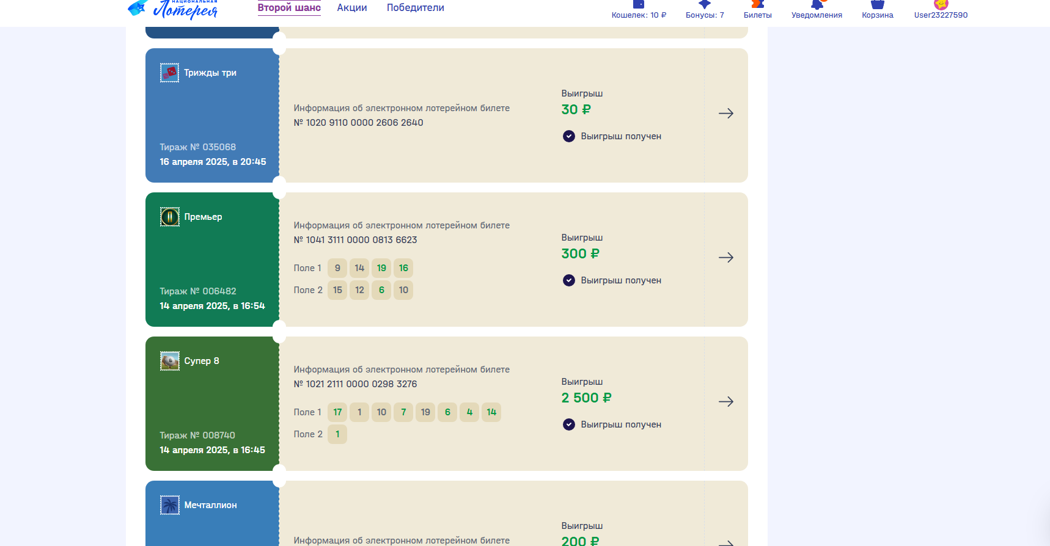This screenshot has height=546, width=1050.
Task: Click number 17 in Супер 8 Поле 1
Action: tap(337, 412)
